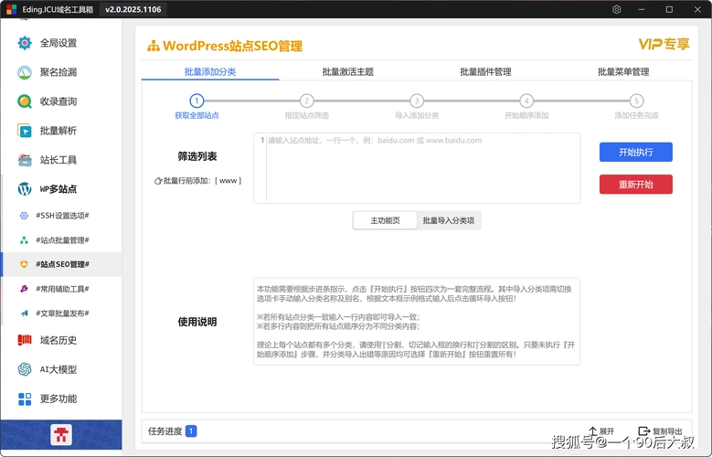Open AI大模型 from sidebar text

[x=58, y=369]
